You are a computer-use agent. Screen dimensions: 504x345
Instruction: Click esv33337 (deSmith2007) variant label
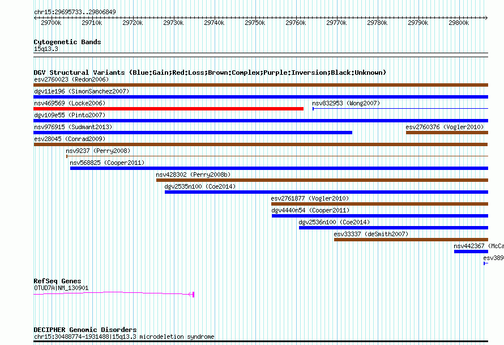point(371,234)
